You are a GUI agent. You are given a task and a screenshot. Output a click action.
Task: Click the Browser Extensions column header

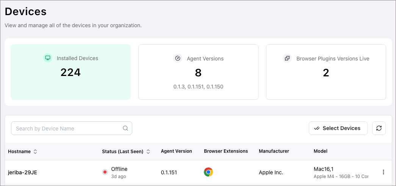(226, 151)
